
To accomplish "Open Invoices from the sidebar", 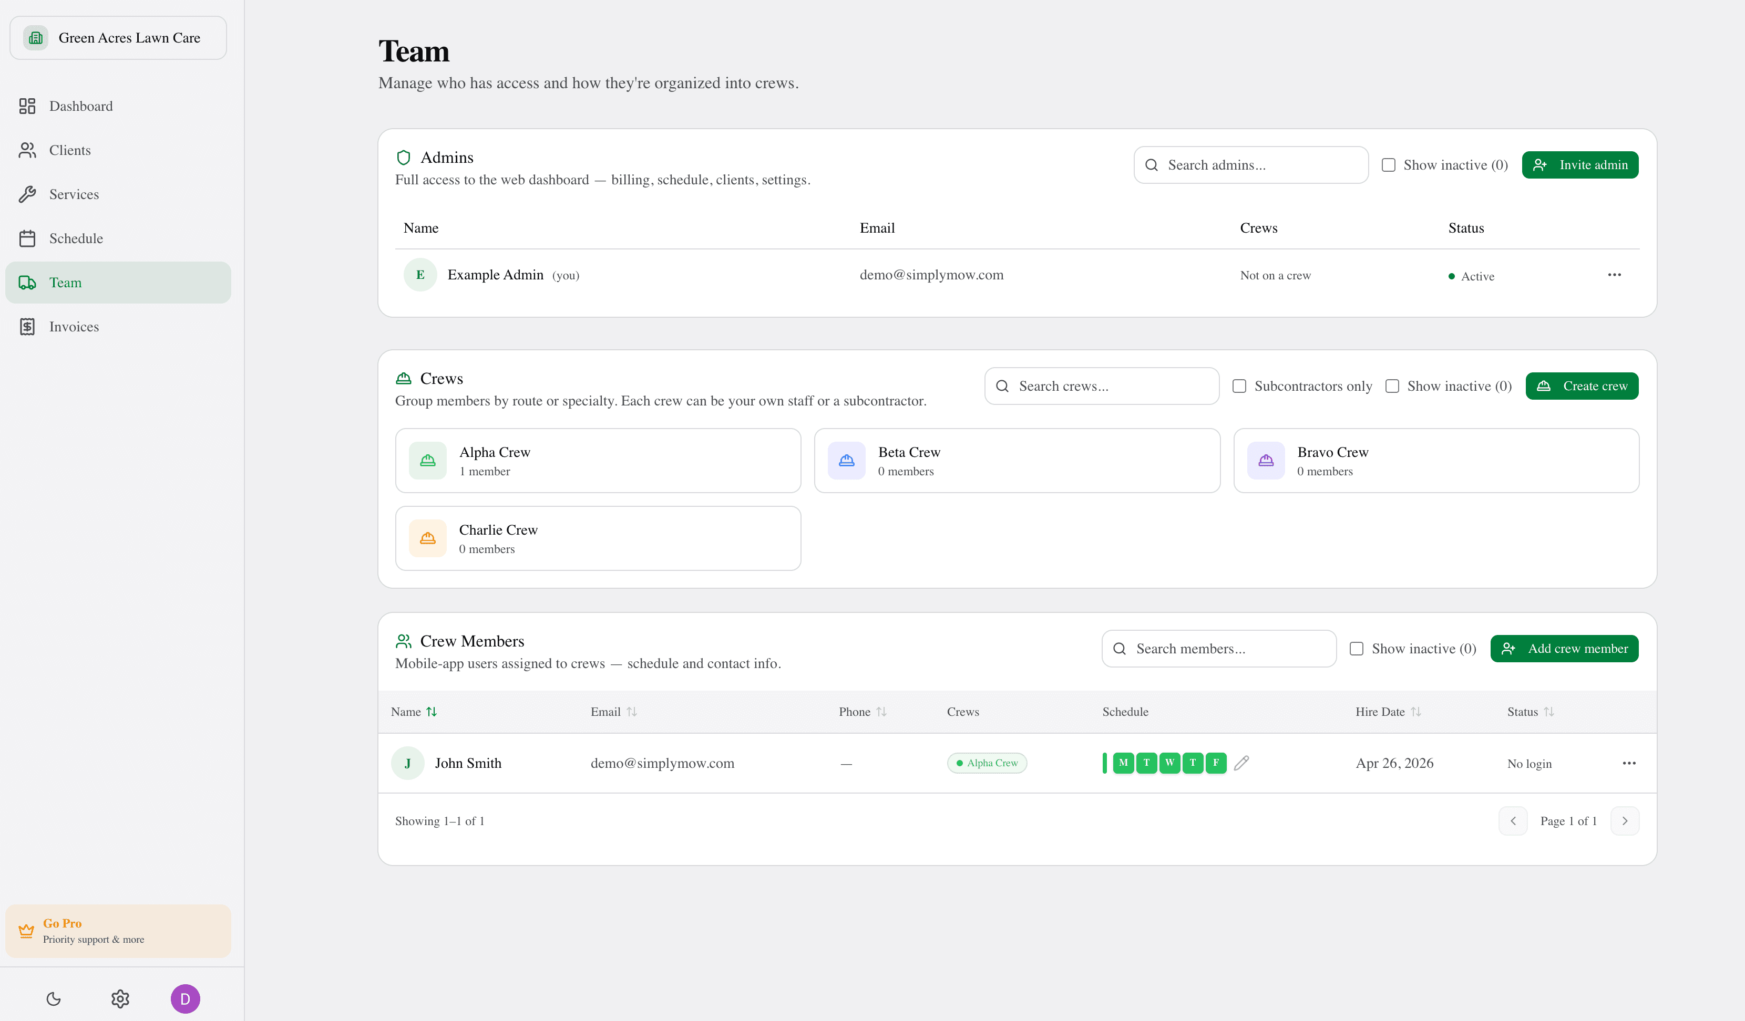I will (74, 327).
